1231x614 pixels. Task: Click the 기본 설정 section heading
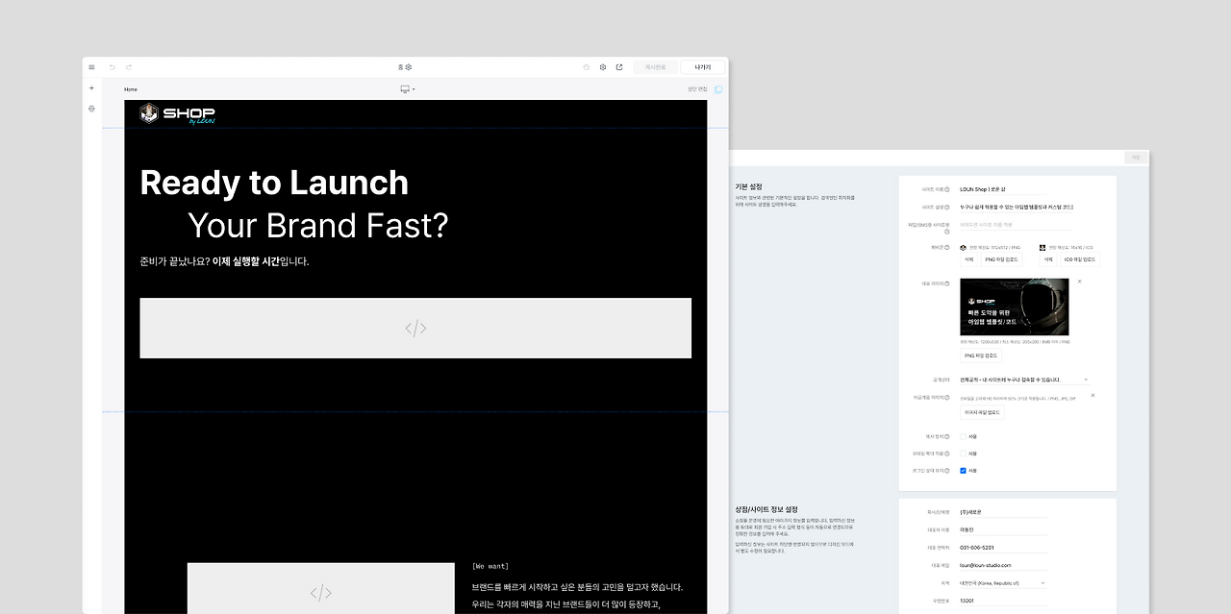point(749,186)
